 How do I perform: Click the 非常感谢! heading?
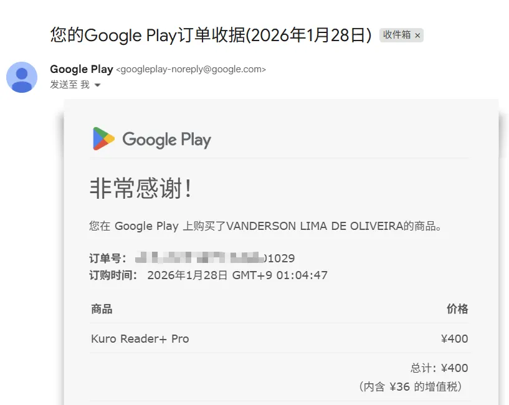point(140,188)
